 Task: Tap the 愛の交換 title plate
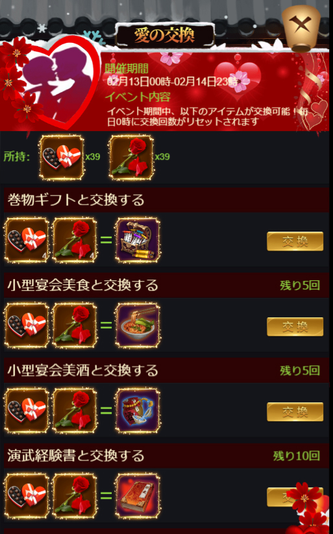click(x=165, y=36)
